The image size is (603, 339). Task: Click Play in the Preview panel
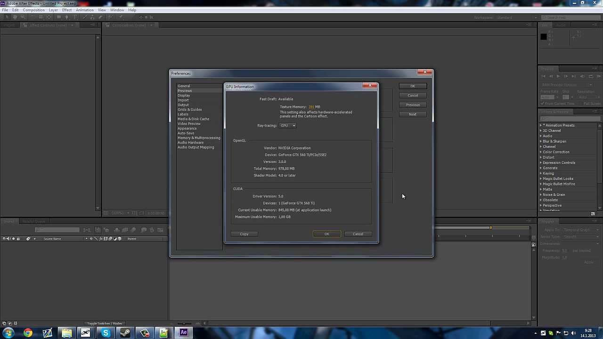pos(559,76)
